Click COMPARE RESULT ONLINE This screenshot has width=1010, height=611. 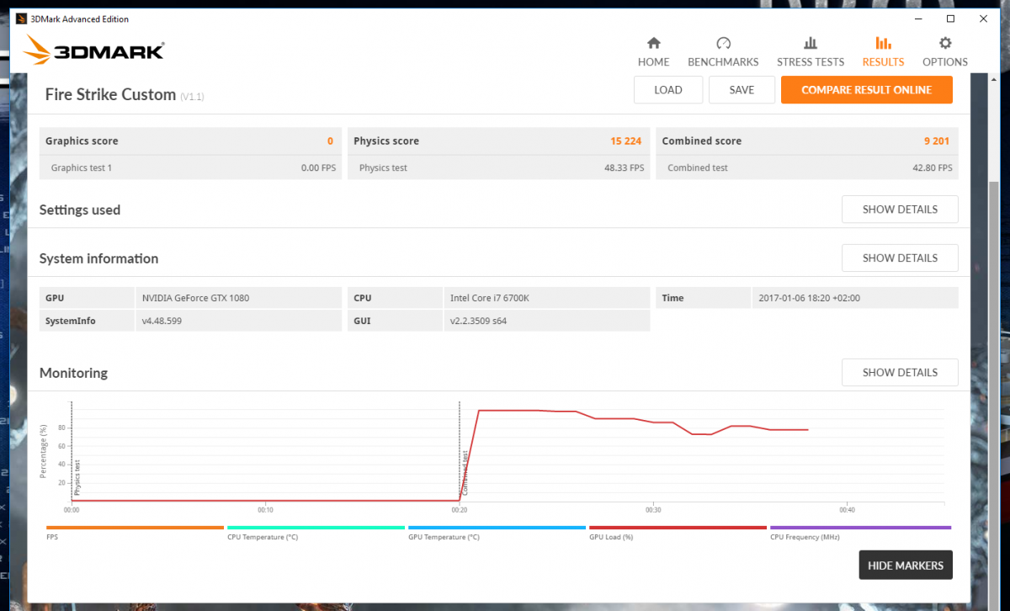tap(867, 90)
